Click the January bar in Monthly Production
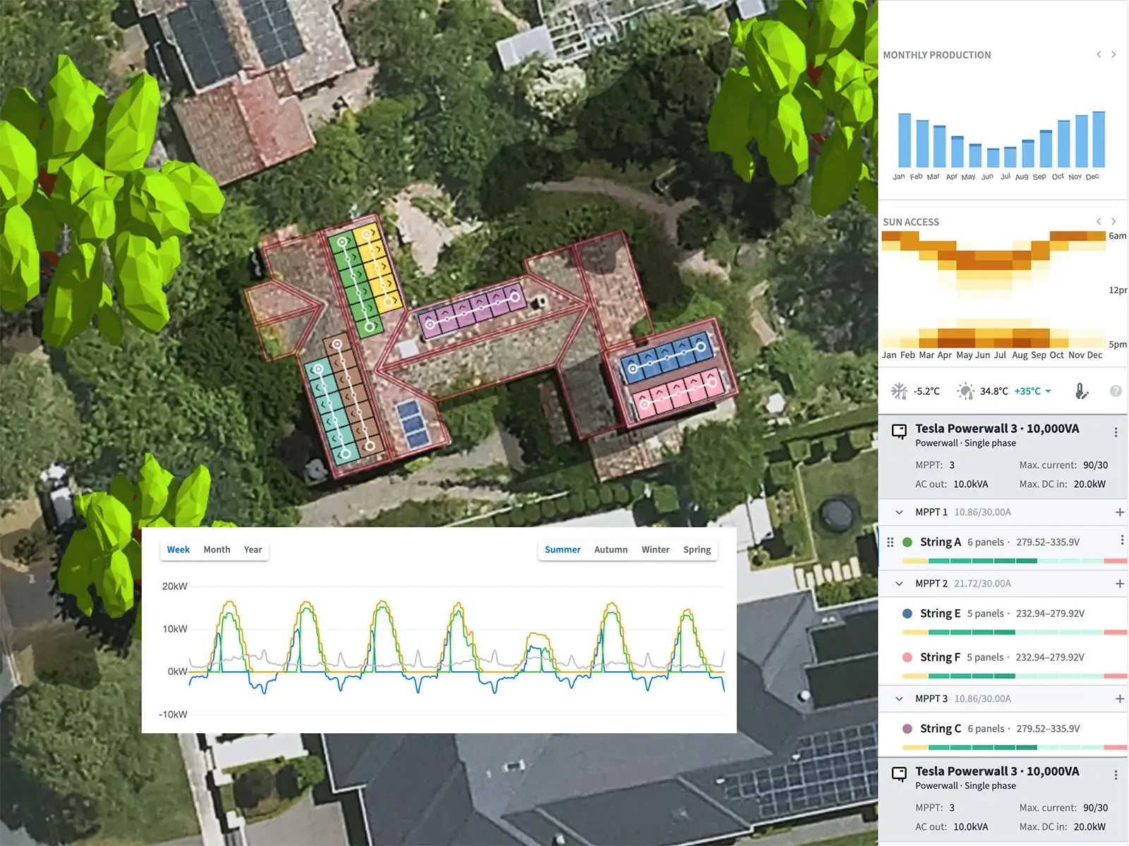Screen dimensions: 1129x846 (x=905, y=140)
